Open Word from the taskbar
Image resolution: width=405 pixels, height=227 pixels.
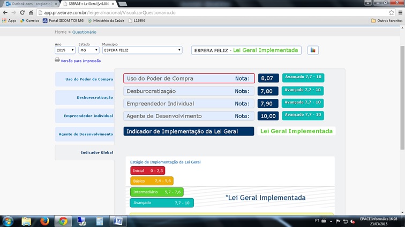[x=118, y=221]
